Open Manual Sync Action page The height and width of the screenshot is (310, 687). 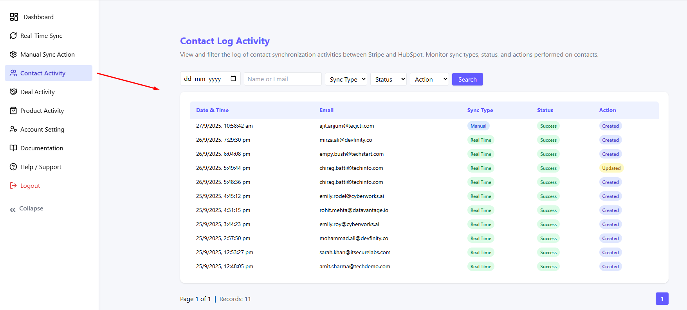coord(49,54)
